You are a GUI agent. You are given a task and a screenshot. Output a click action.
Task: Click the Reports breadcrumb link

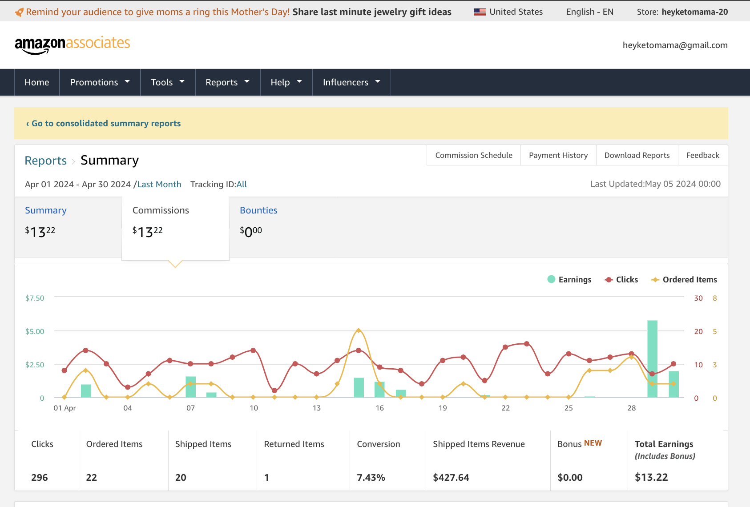tap(46, 160)
